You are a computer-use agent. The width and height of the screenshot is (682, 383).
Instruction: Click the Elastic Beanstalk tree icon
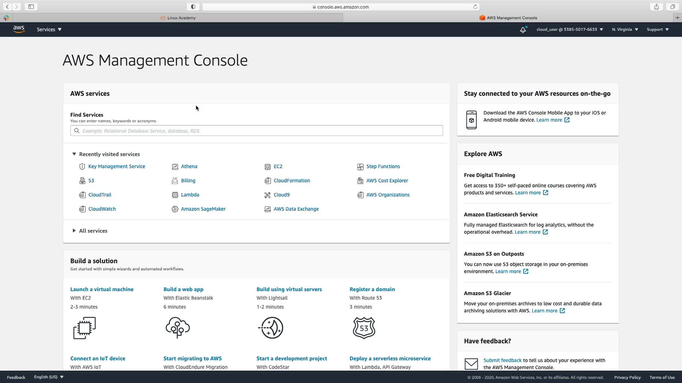178,328
